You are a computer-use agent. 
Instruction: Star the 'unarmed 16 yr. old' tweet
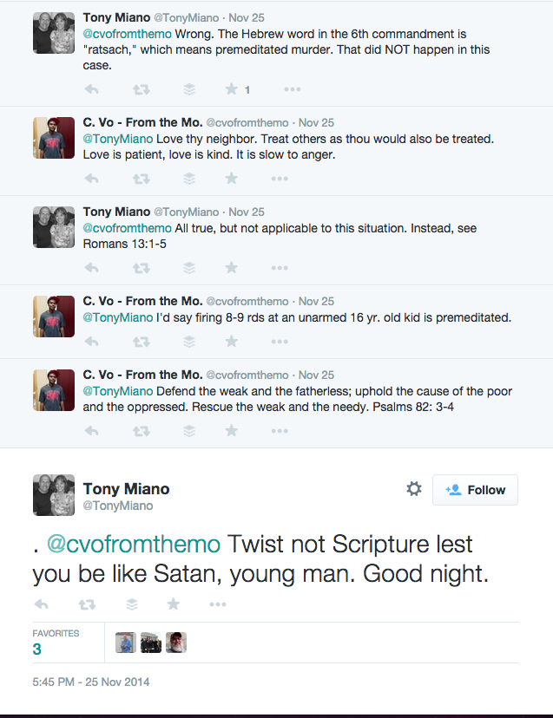[x=231, y=342]
